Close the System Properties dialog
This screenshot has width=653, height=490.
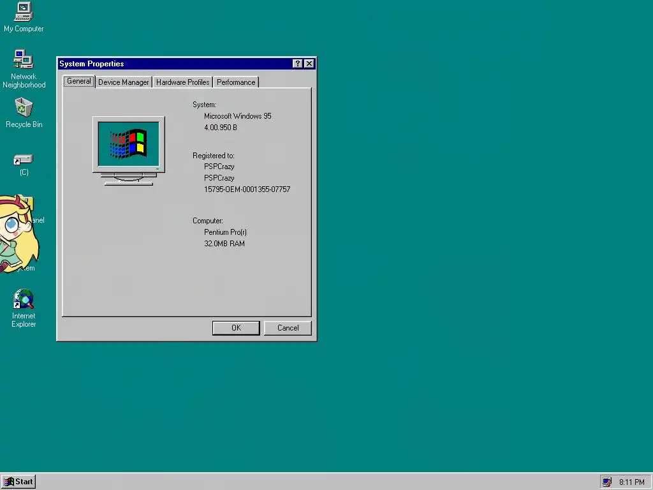pyautogui.click(x=309, y=63)
